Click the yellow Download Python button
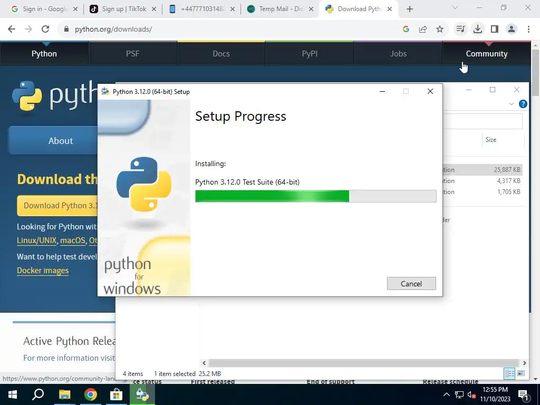The width and height of the screenshot is (540, 405). (x=57, y=206)
